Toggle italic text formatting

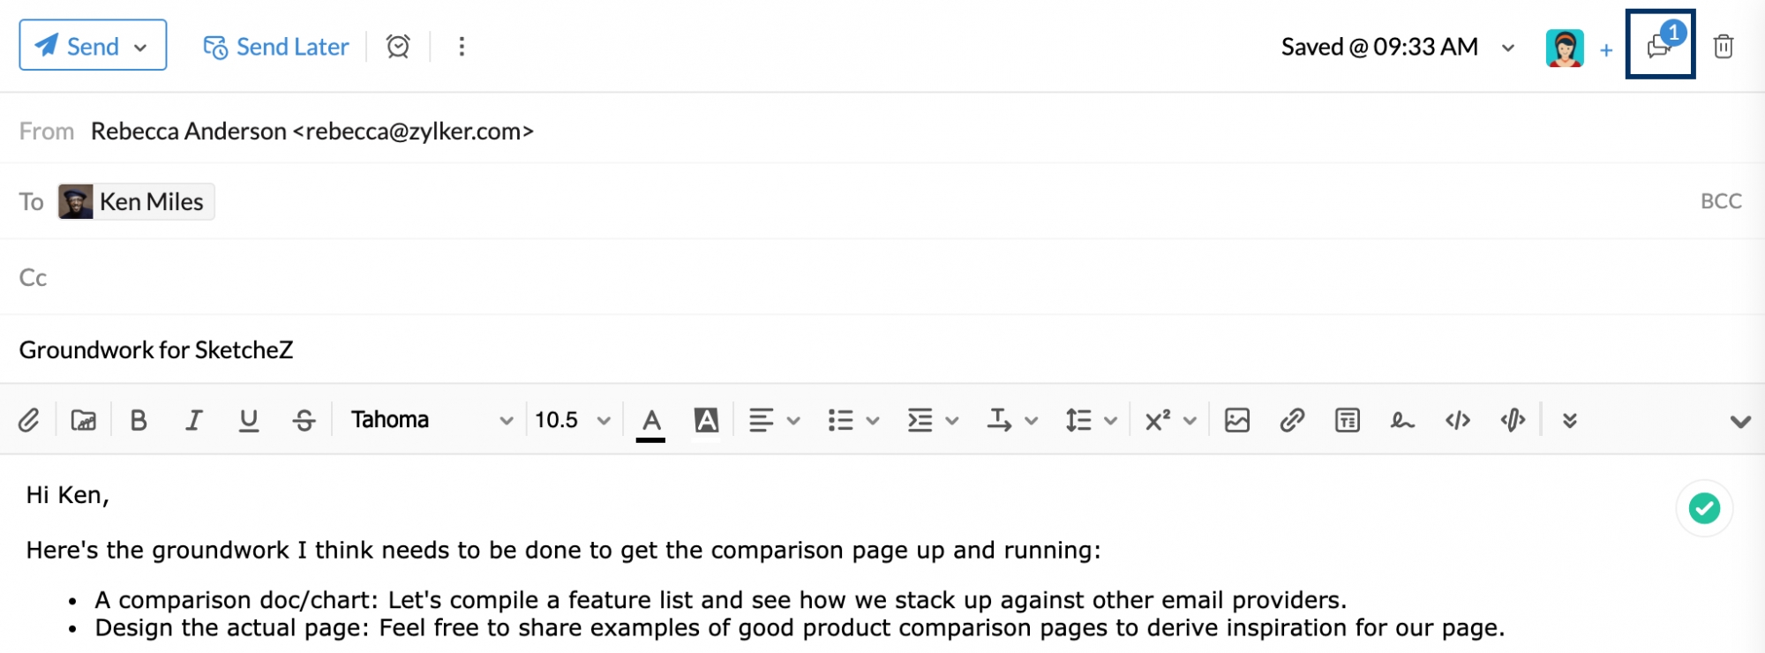(x=193, y=420)
